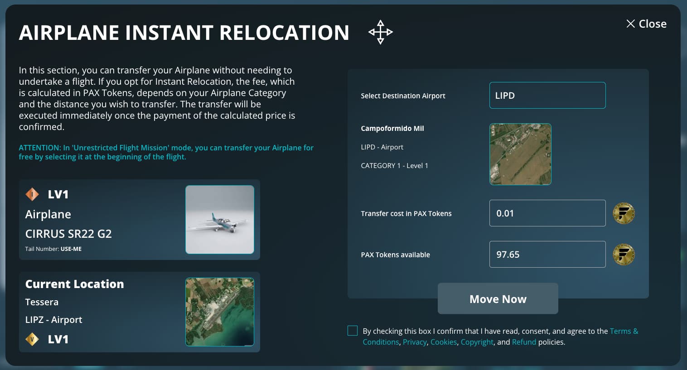687x370 pixels.
Task: Click the Select Destination Airport field
Action: pos(547,96)
